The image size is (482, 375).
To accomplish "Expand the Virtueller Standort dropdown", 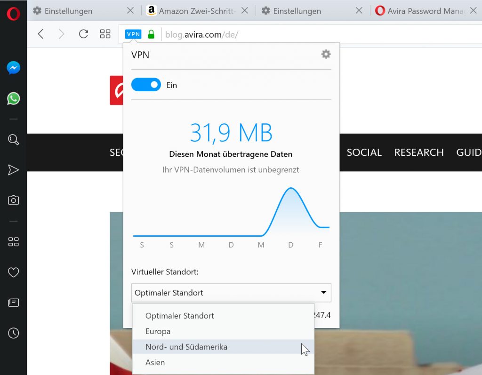I will 231,293.
